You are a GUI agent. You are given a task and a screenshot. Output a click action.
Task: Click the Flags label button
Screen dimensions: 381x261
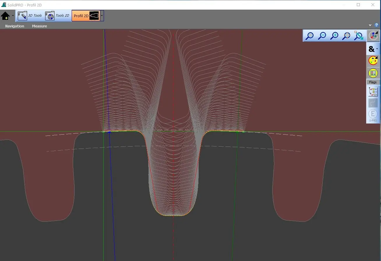click(x=373, y=82)
